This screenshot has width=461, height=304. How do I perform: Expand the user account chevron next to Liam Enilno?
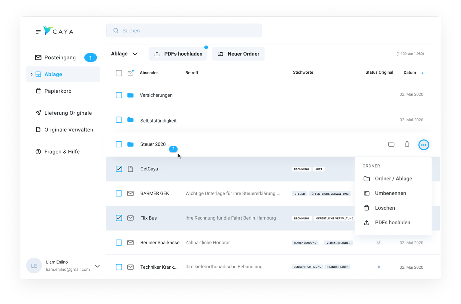click(97, 266)
